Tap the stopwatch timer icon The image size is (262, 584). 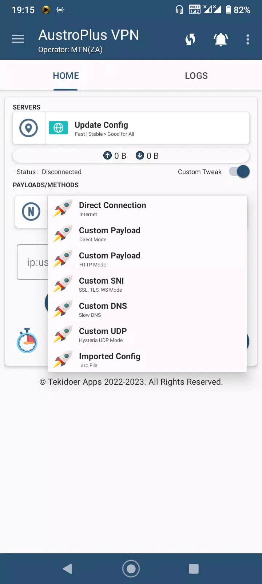(x=27, y=341)
